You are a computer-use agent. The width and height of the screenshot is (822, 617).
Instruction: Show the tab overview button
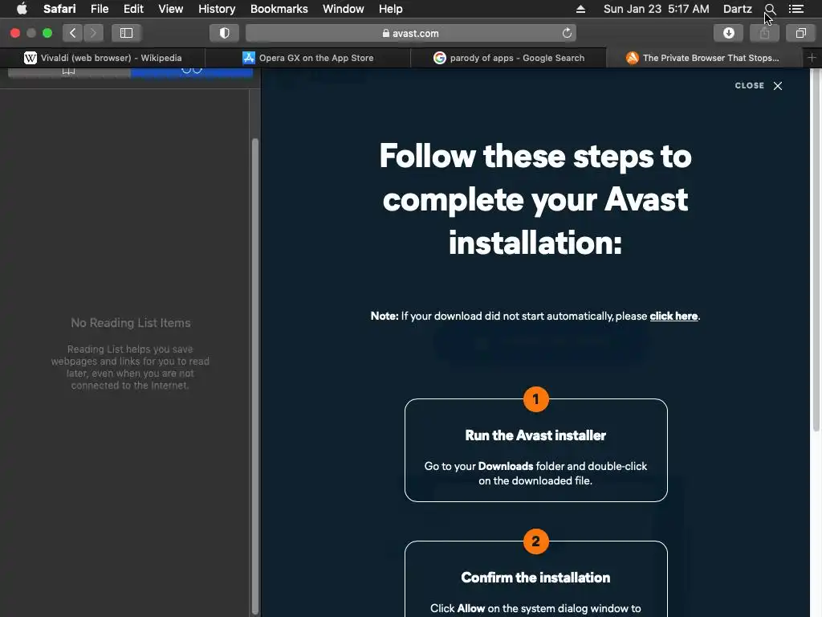pyautogui.click(x=800, y=33)
